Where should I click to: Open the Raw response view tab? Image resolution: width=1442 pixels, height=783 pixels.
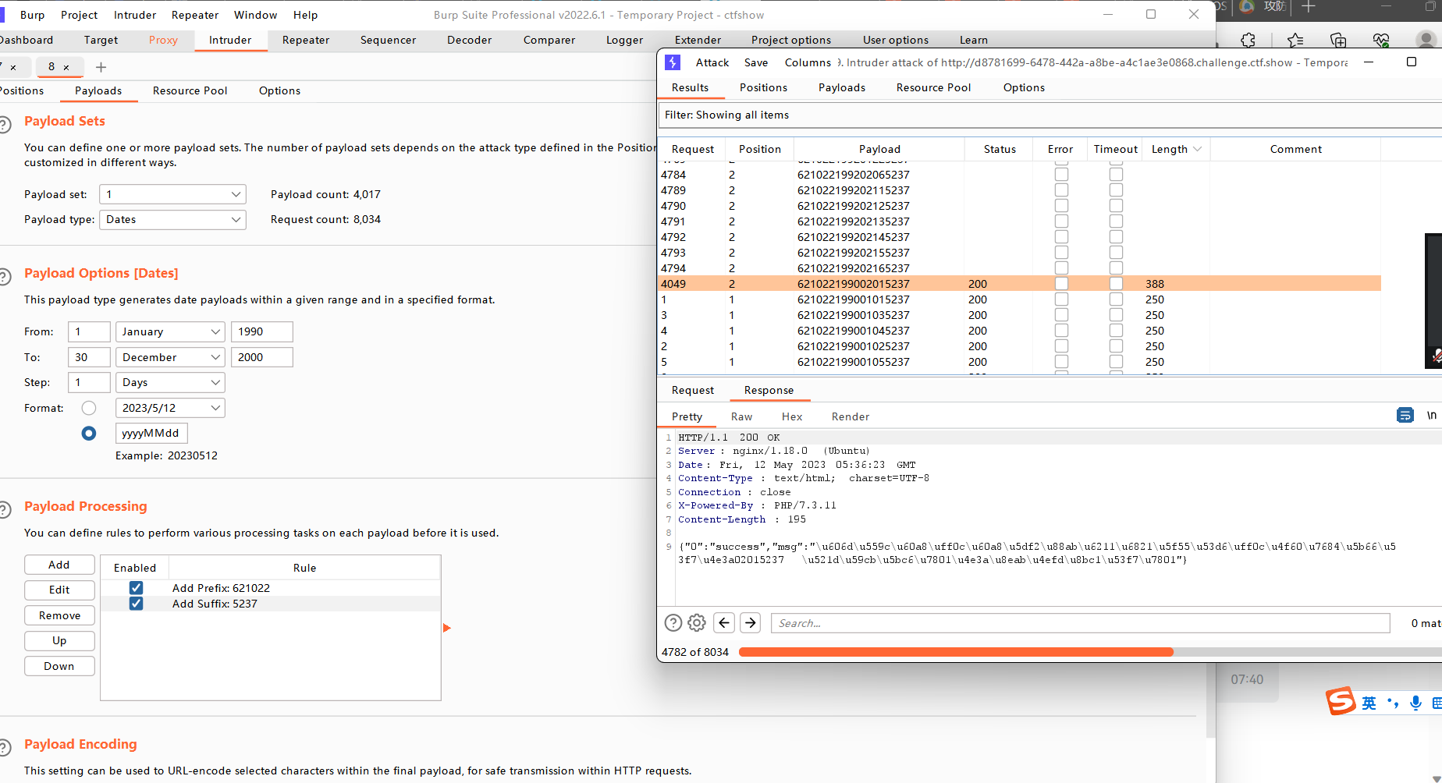(741, 416)
